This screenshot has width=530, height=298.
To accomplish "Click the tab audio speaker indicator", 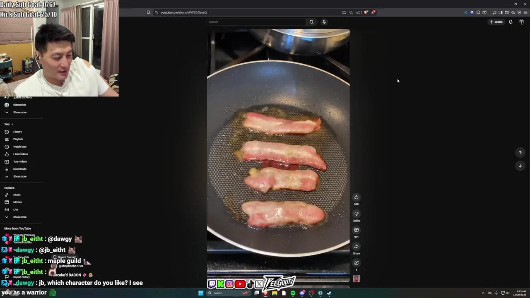I will coord(466,12).
